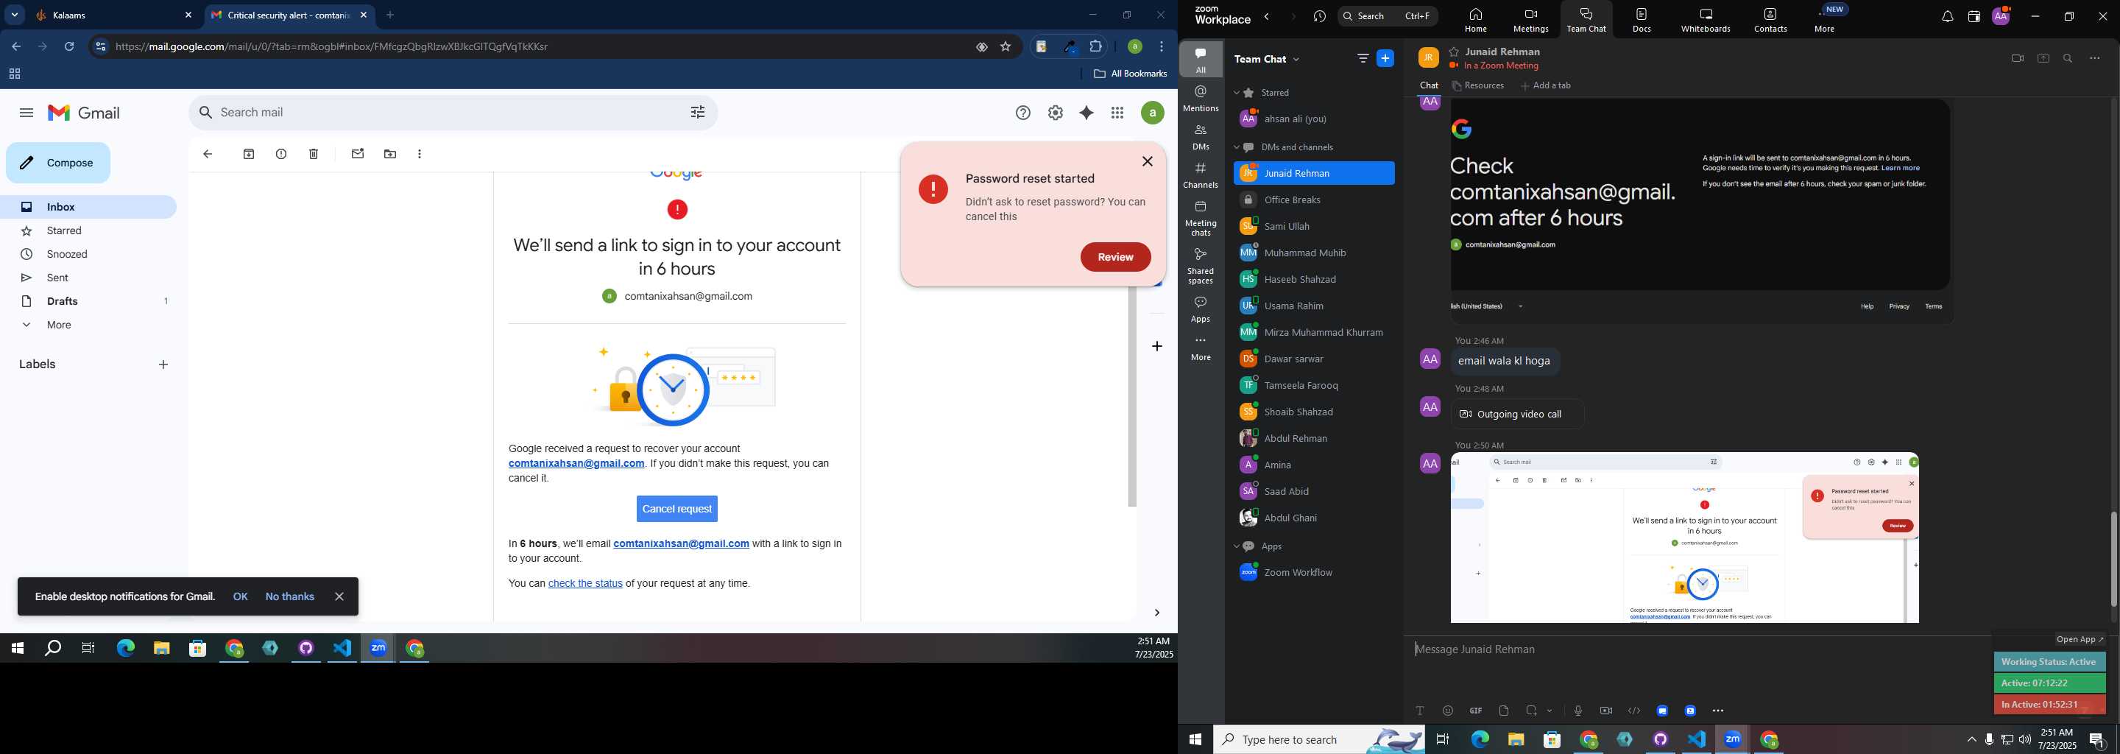This screenshot has width=2120, height=754.
Task: Click Cancel request button in email
Action: tap(676, 510)
